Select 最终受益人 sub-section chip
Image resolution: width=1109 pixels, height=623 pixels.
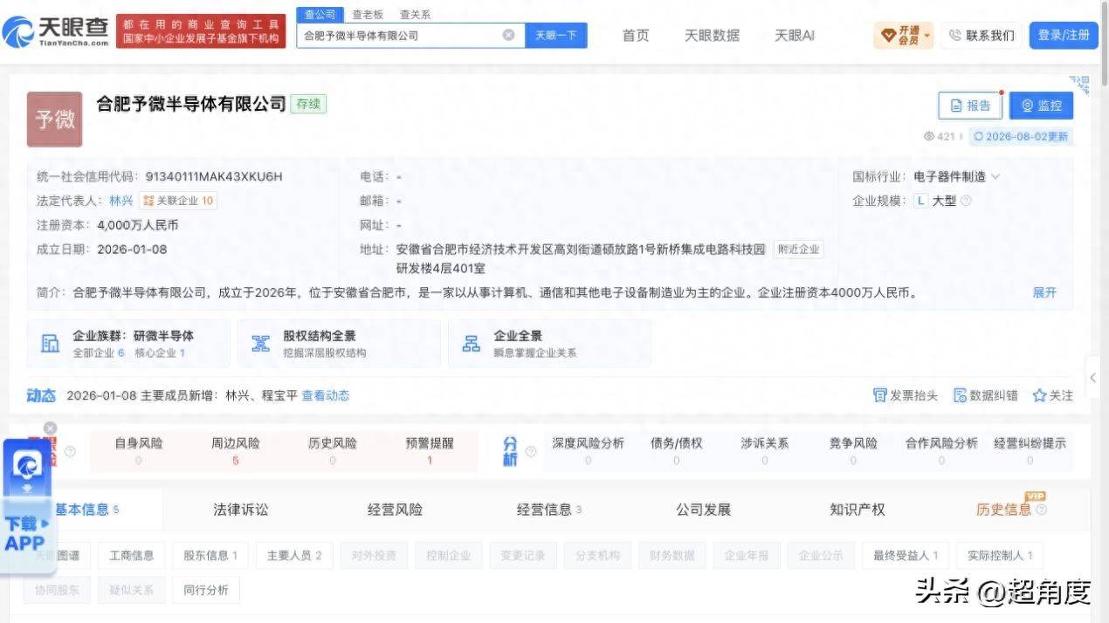[x=906, y=555]
